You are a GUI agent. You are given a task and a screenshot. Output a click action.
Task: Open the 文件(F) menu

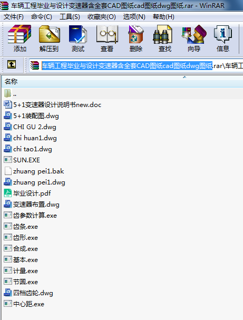14,17
